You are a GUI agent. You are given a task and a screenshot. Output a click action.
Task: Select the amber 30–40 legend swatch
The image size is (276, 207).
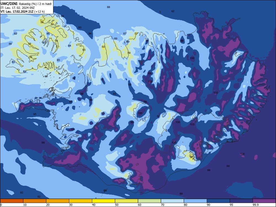(81, 201)
